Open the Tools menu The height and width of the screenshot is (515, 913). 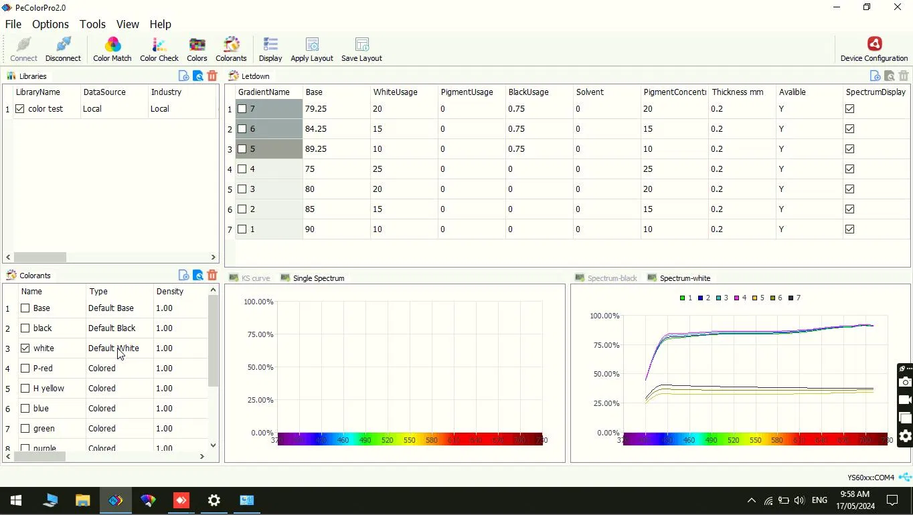click(x=92, y=24)
